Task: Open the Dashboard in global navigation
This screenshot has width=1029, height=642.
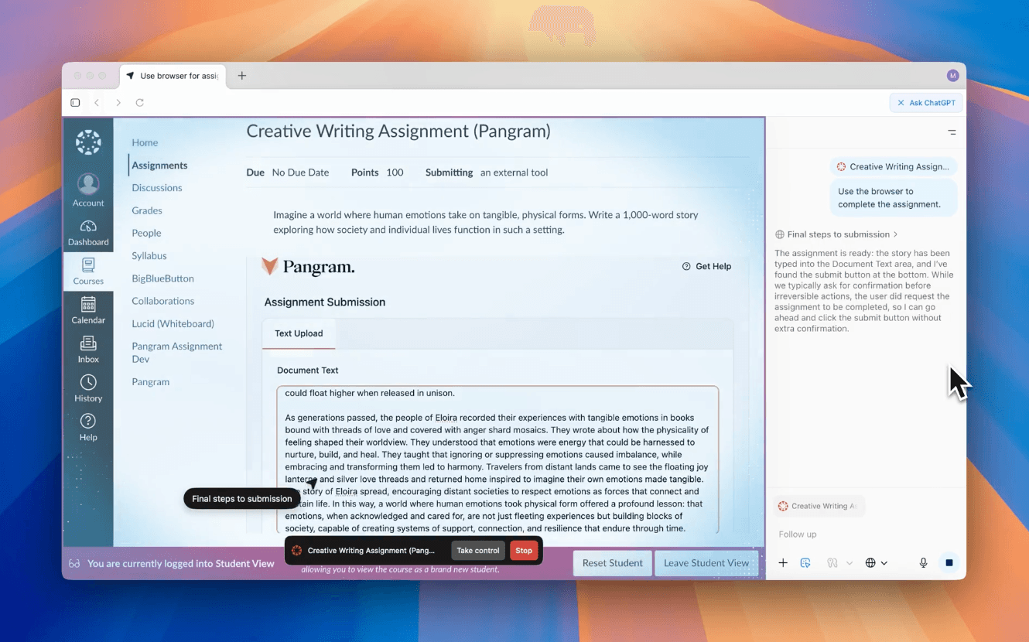Action: coord(88,233)
